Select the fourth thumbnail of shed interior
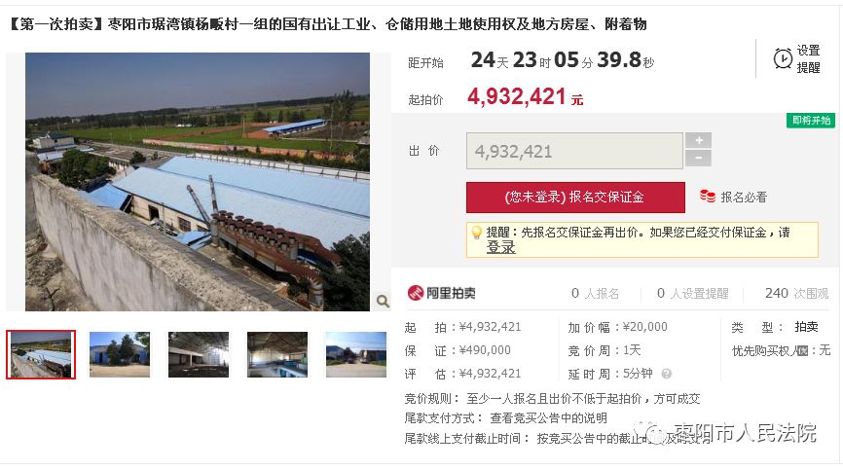This screenshot has width=843, height=469. point(277,354)
